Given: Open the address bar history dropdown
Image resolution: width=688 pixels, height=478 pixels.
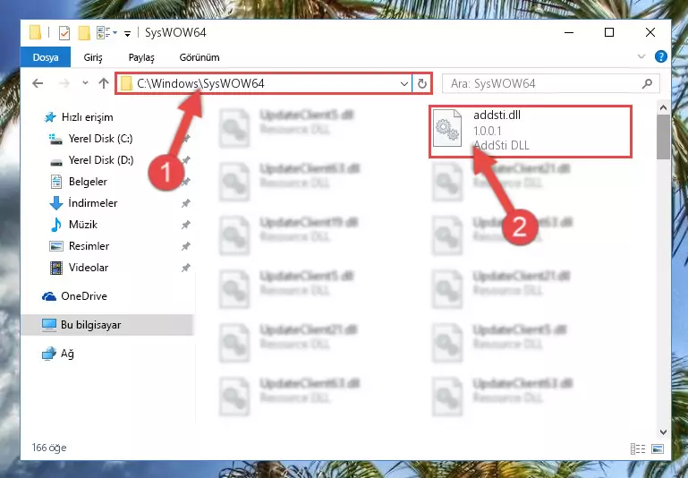Looking at the screenshot, I should 404,84.
